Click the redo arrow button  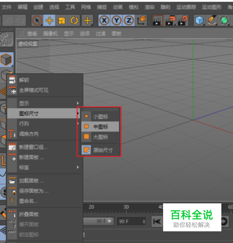point(20,21)
